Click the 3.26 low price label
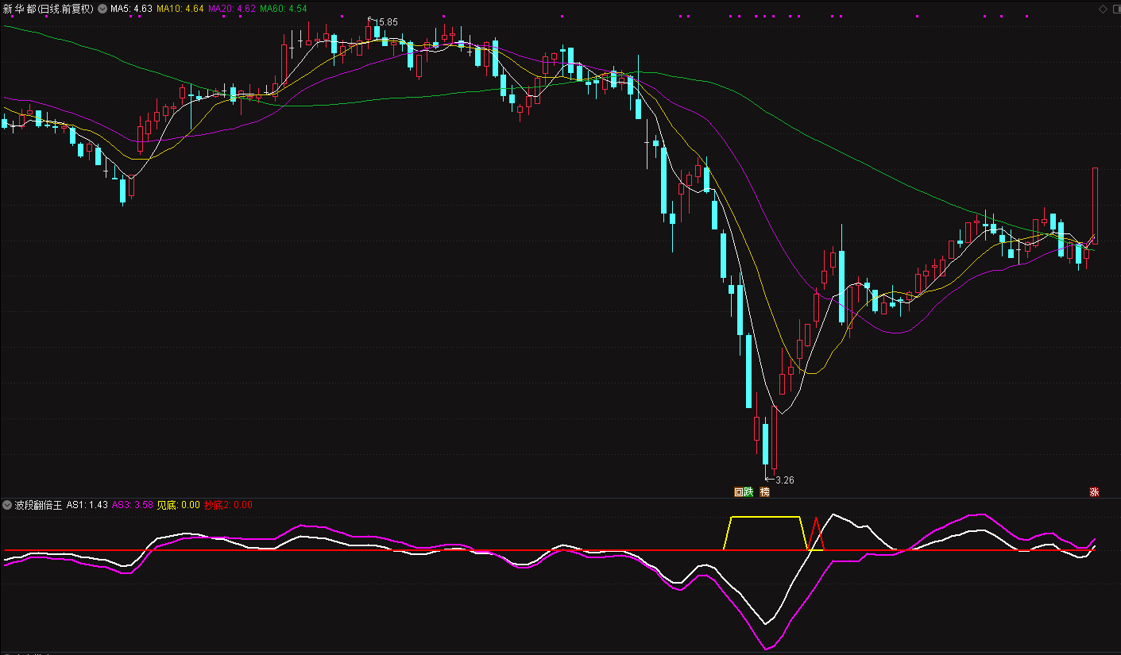 pyautogui.click(x=783, y=480)
